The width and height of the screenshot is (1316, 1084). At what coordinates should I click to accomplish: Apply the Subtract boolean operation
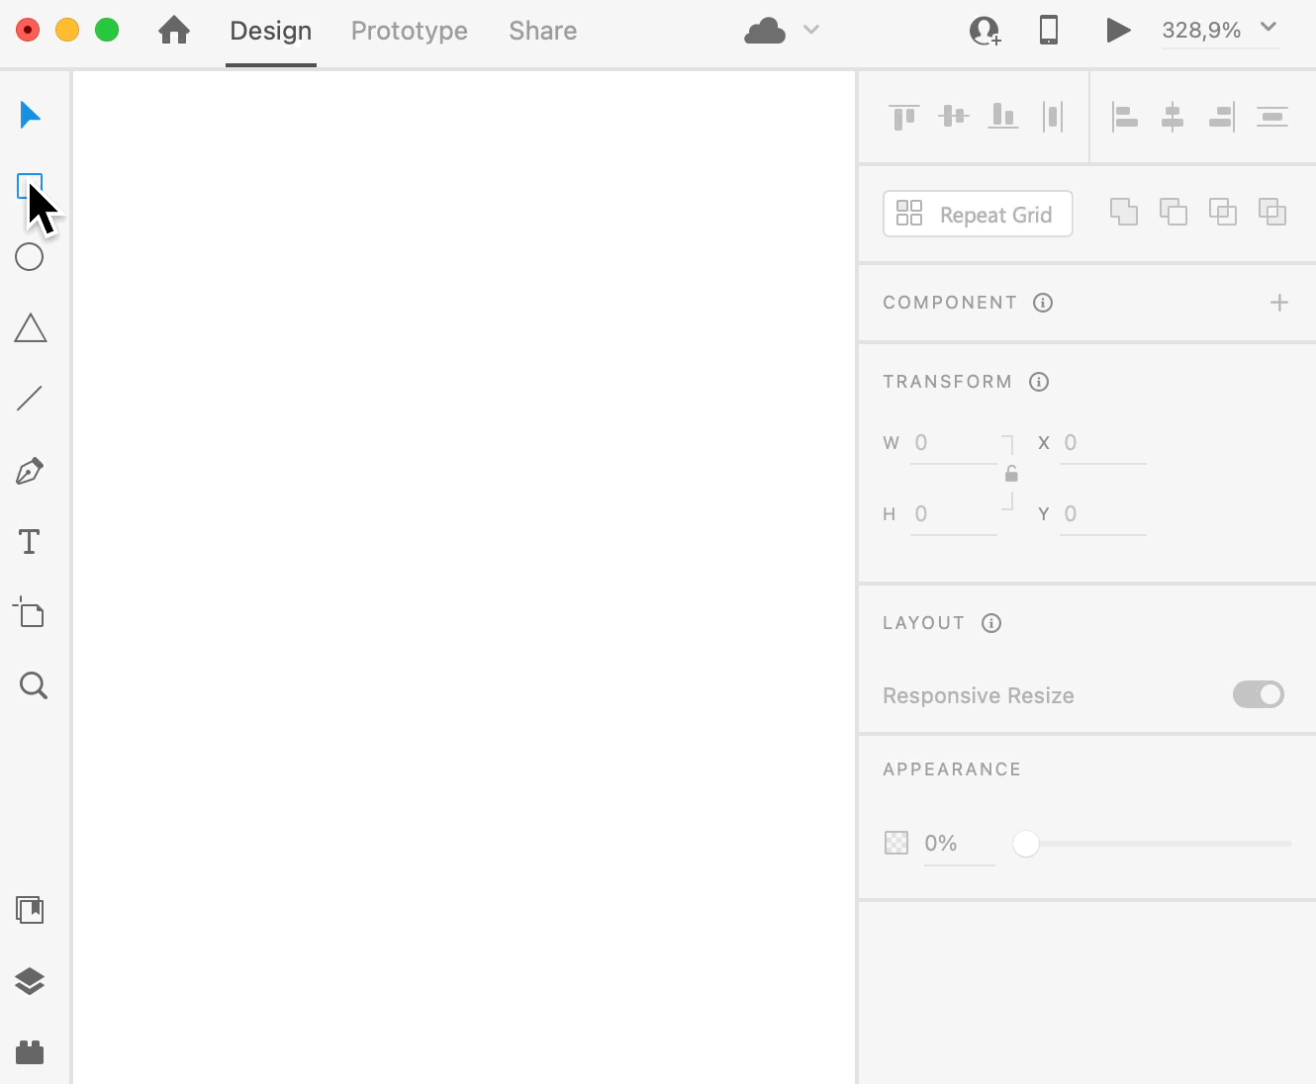point(1174,212)
